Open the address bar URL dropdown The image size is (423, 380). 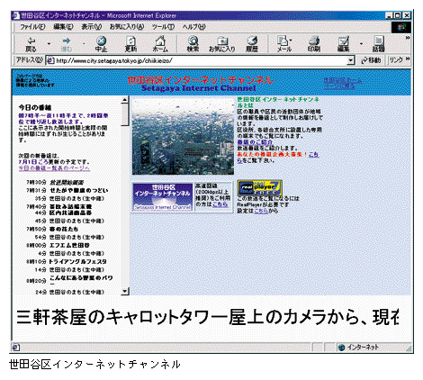tap(350, 60)
